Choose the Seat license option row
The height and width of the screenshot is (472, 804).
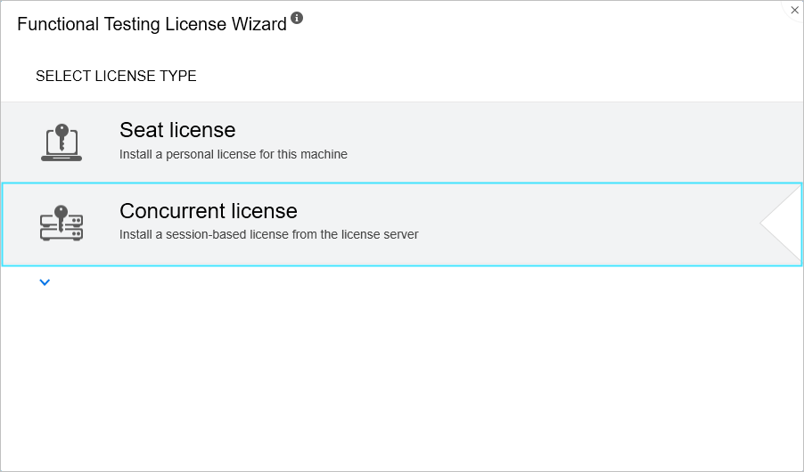(535, 142)
